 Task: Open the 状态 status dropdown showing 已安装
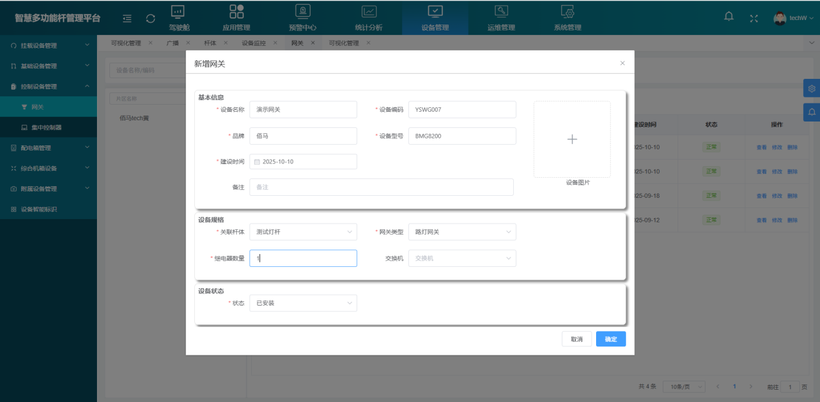(x=303, y=302)
